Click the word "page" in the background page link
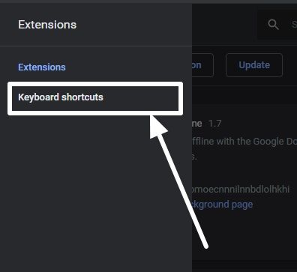The width and height of the screenshot is (297, 272). pyautogui.click(x=242, y=205)
